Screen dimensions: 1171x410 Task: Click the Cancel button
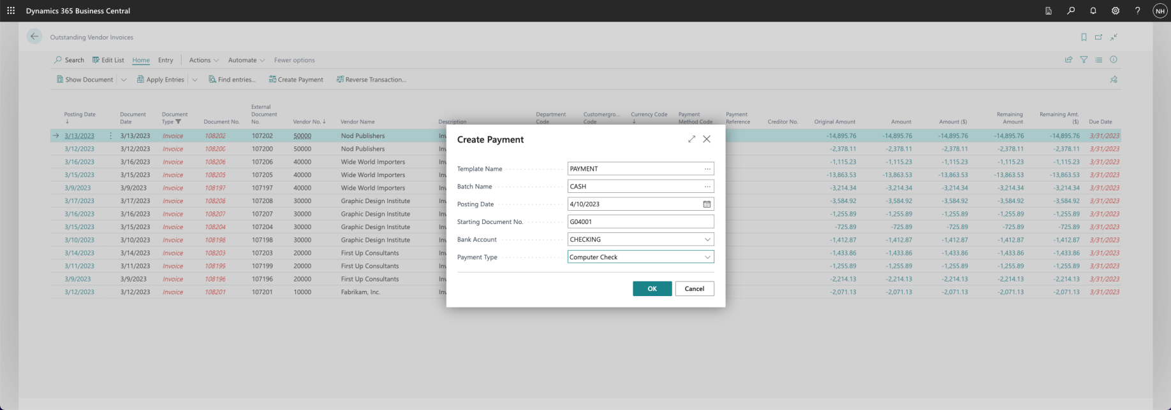tap(695, 288)
